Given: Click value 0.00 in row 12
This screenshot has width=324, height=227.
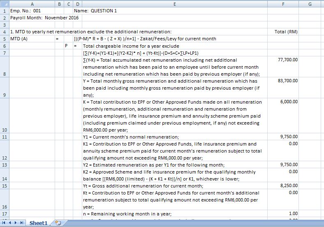Looking at the screenshot, I should pos(283,151).
